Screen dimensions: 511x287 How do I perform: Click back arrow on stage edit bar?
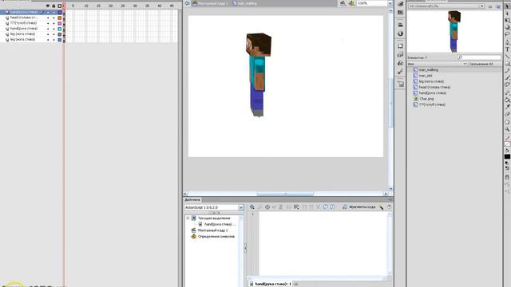click(187, 3)
